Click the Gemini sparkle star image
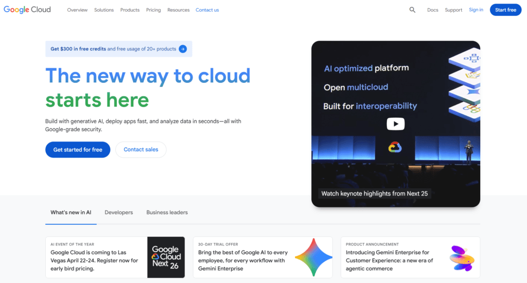527x283 pixels. 313,257
